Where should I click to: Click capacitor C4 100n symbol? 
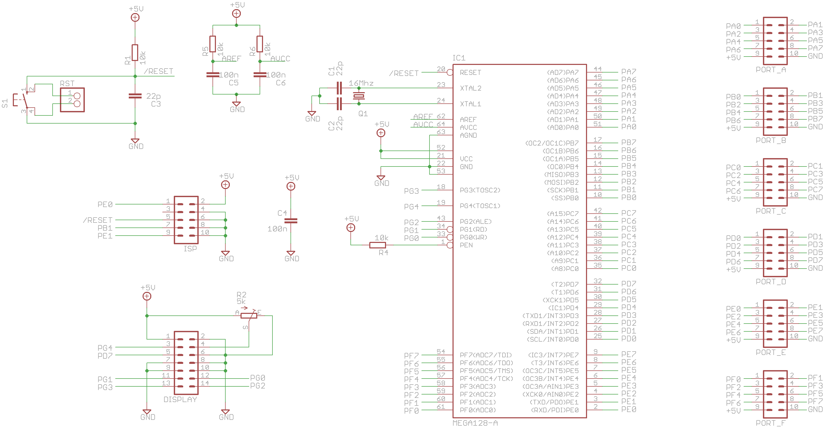click(x=291, y=221)
